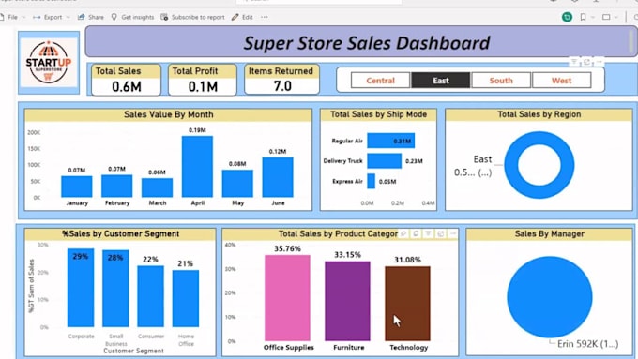Click the pink Office Supplies bar

(287, 298)
